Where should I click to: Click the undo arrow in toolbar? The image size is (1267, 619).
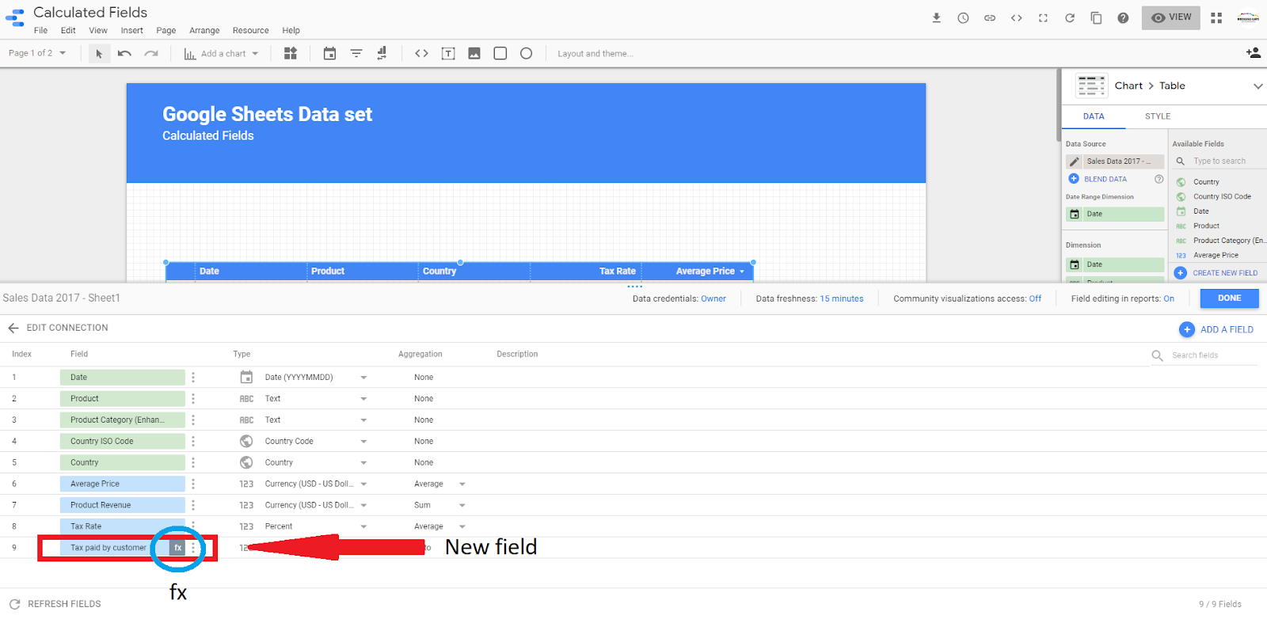click(124, 54)
